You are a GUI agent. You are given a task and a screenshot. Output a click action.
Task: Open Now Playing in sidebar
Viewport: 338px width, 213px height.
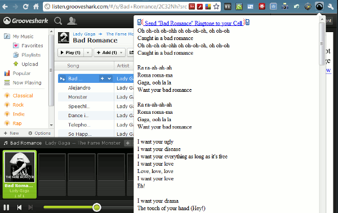click(23, 83)
